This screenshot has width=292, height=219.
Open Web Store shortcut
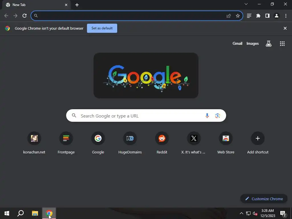(226, 143)
